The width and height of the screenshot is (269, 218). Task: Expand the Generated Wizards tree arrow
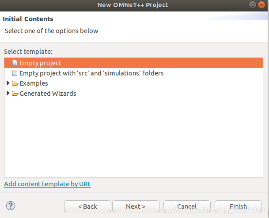click(x=8, y=93)
